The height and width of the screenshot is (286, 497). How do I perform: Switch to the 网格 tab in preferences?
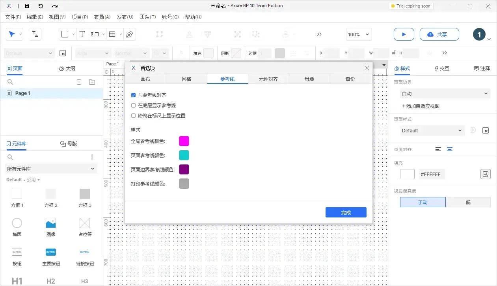(x=186, y=79)
